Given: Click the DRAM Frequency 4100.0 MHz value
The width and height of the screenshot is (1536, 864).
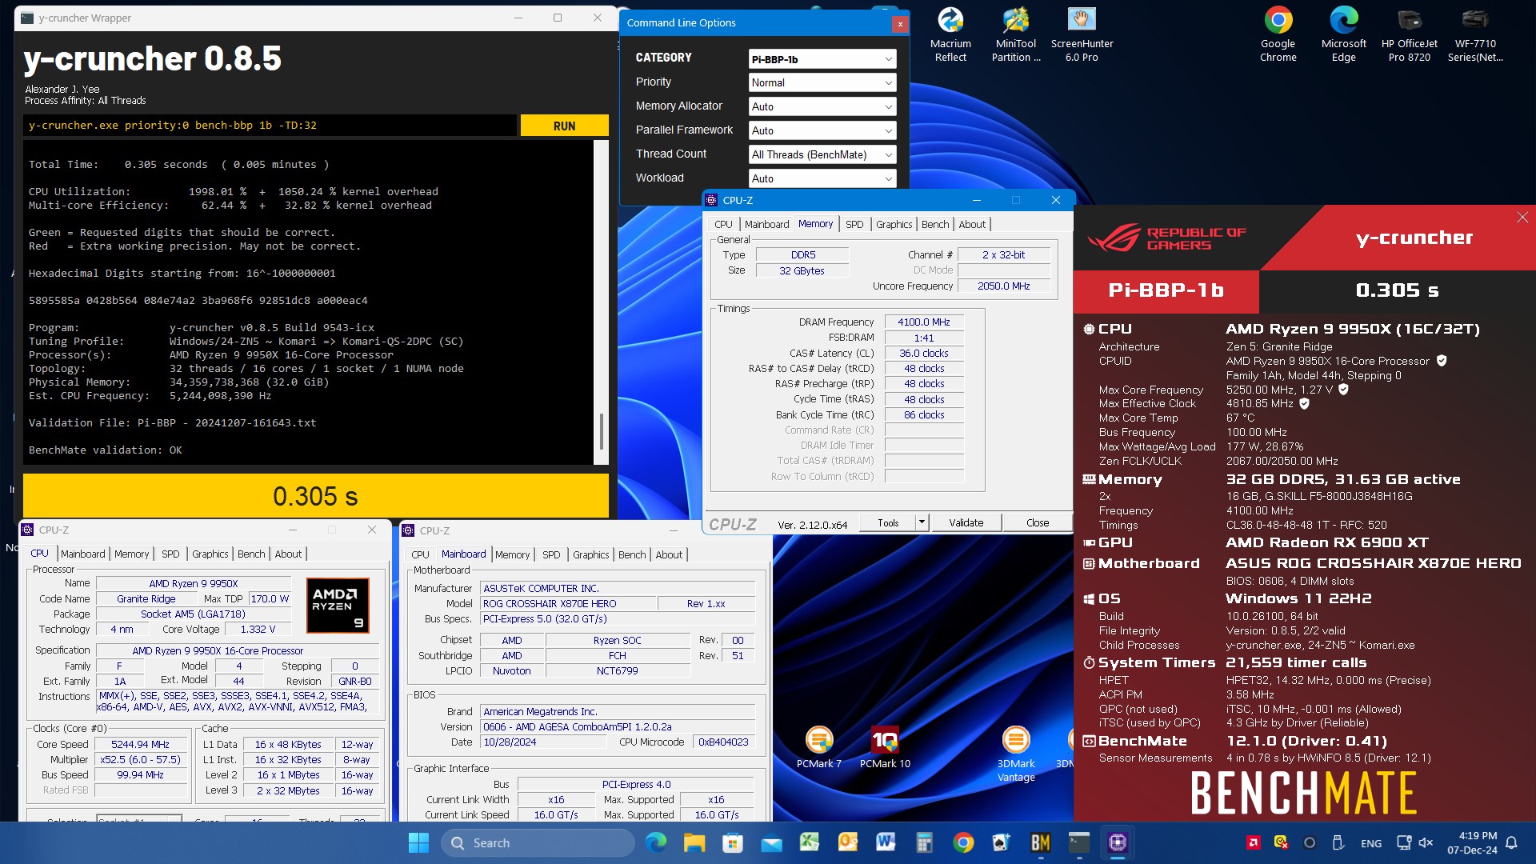Looking at the screenshot, I should (923, 322).
